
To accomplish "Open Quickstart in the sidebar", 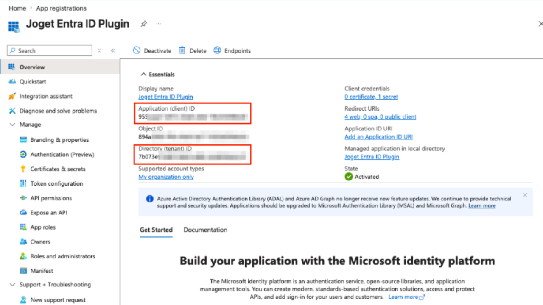I will point(33,82).
